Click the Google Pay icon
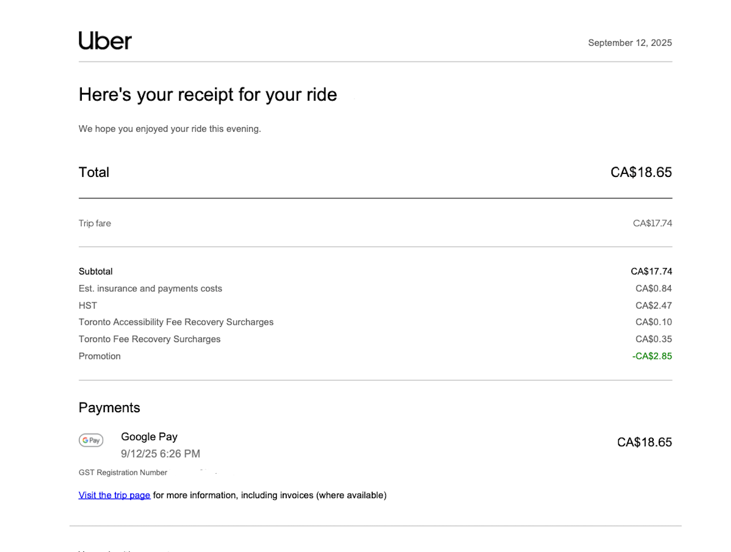 pos(91,440)
